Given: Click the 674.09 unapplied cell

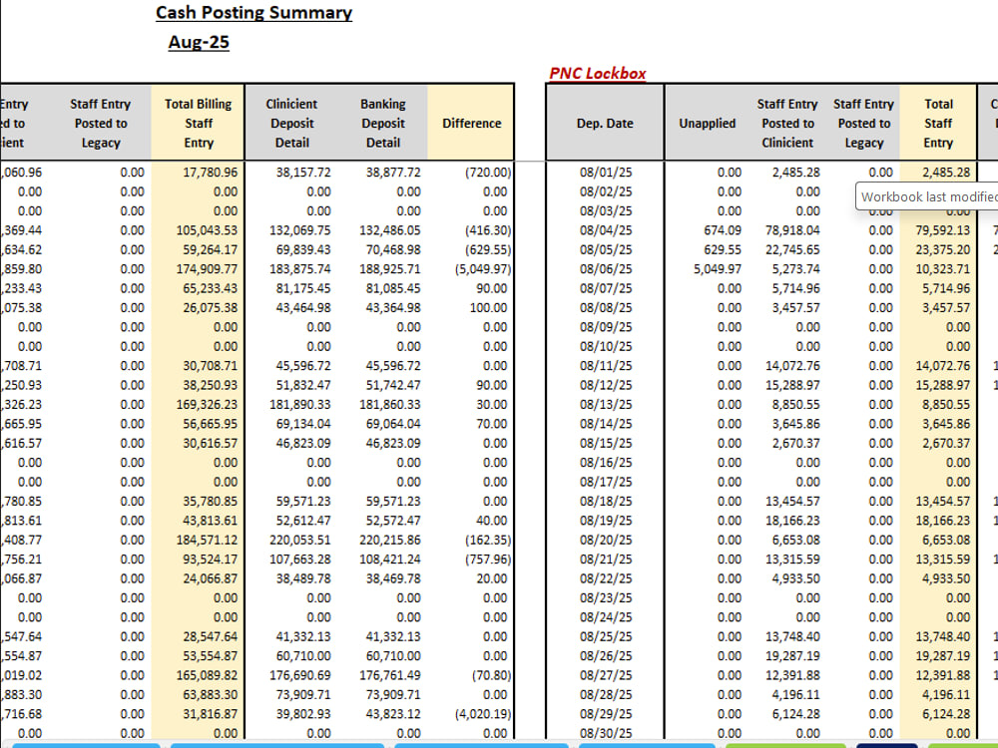Looking at the screenshot, I should [x=723, y=230].
